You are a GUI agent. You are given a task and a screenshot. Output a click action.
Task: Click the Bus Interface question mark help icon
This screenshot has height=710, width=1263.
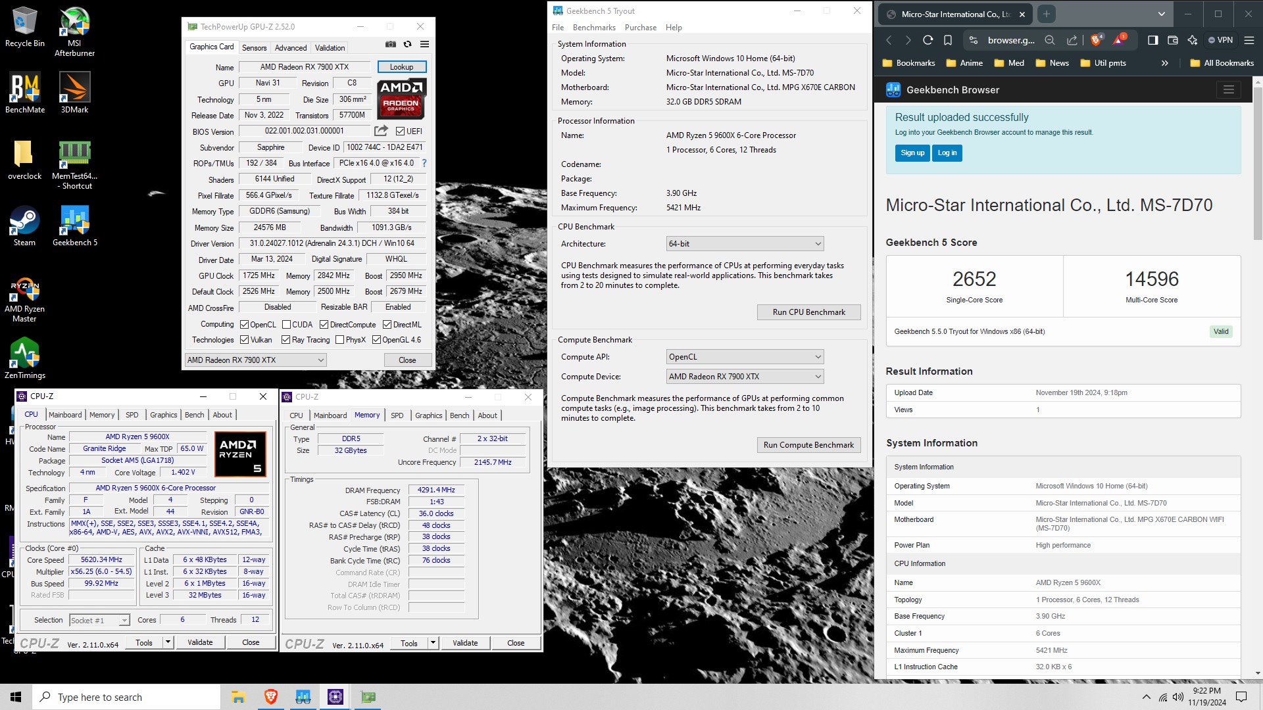click(x=424, y=163)
